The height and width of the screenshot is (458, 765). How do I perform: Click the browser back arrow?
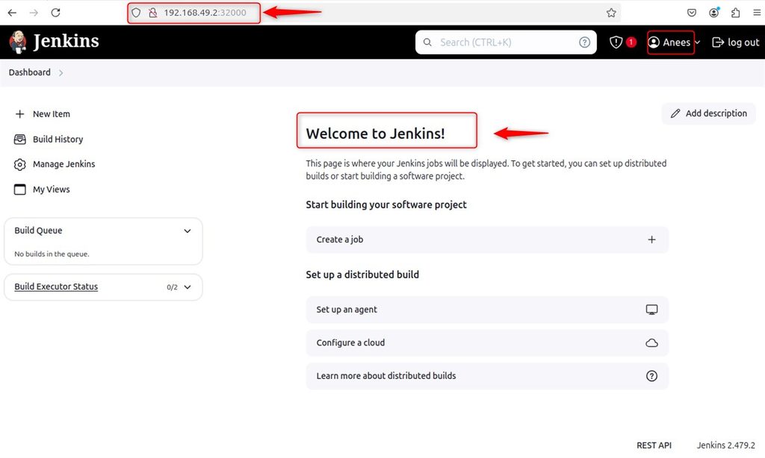click(x=12, y=13)
